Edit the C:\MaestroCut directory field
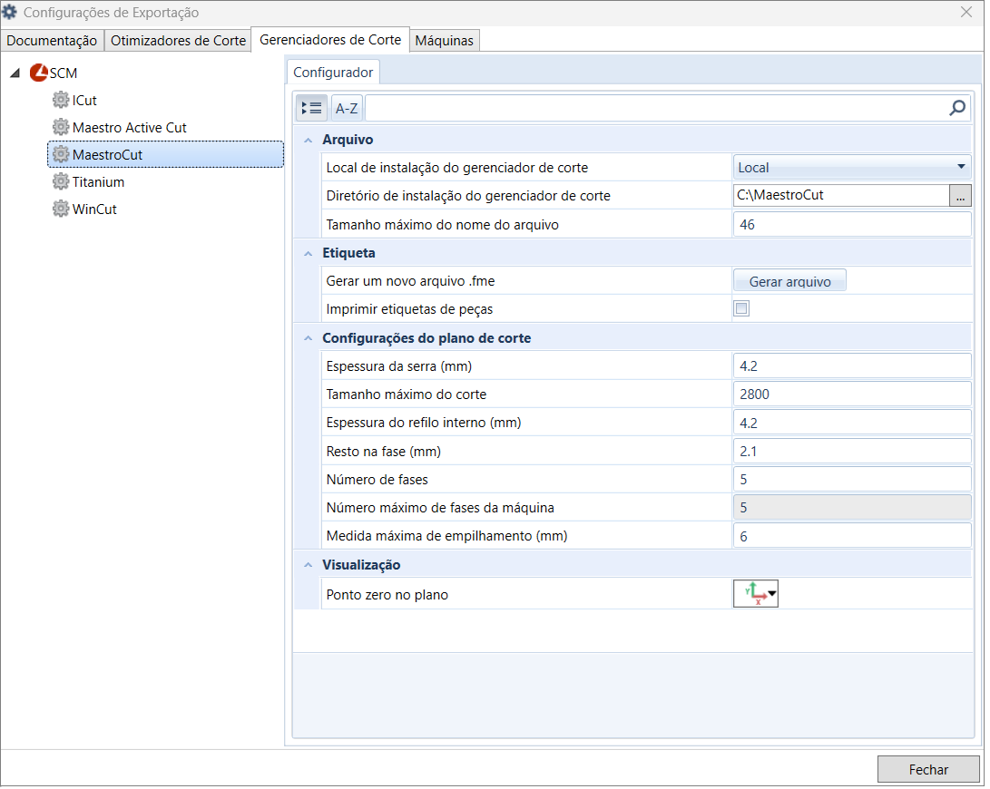 point(841,196)
